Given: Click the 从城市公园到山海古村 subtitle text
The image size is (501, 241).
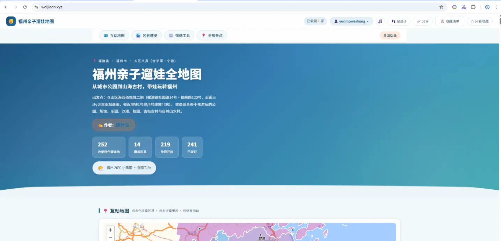Looking at the screenshot, I should click(x=135, y=87).
